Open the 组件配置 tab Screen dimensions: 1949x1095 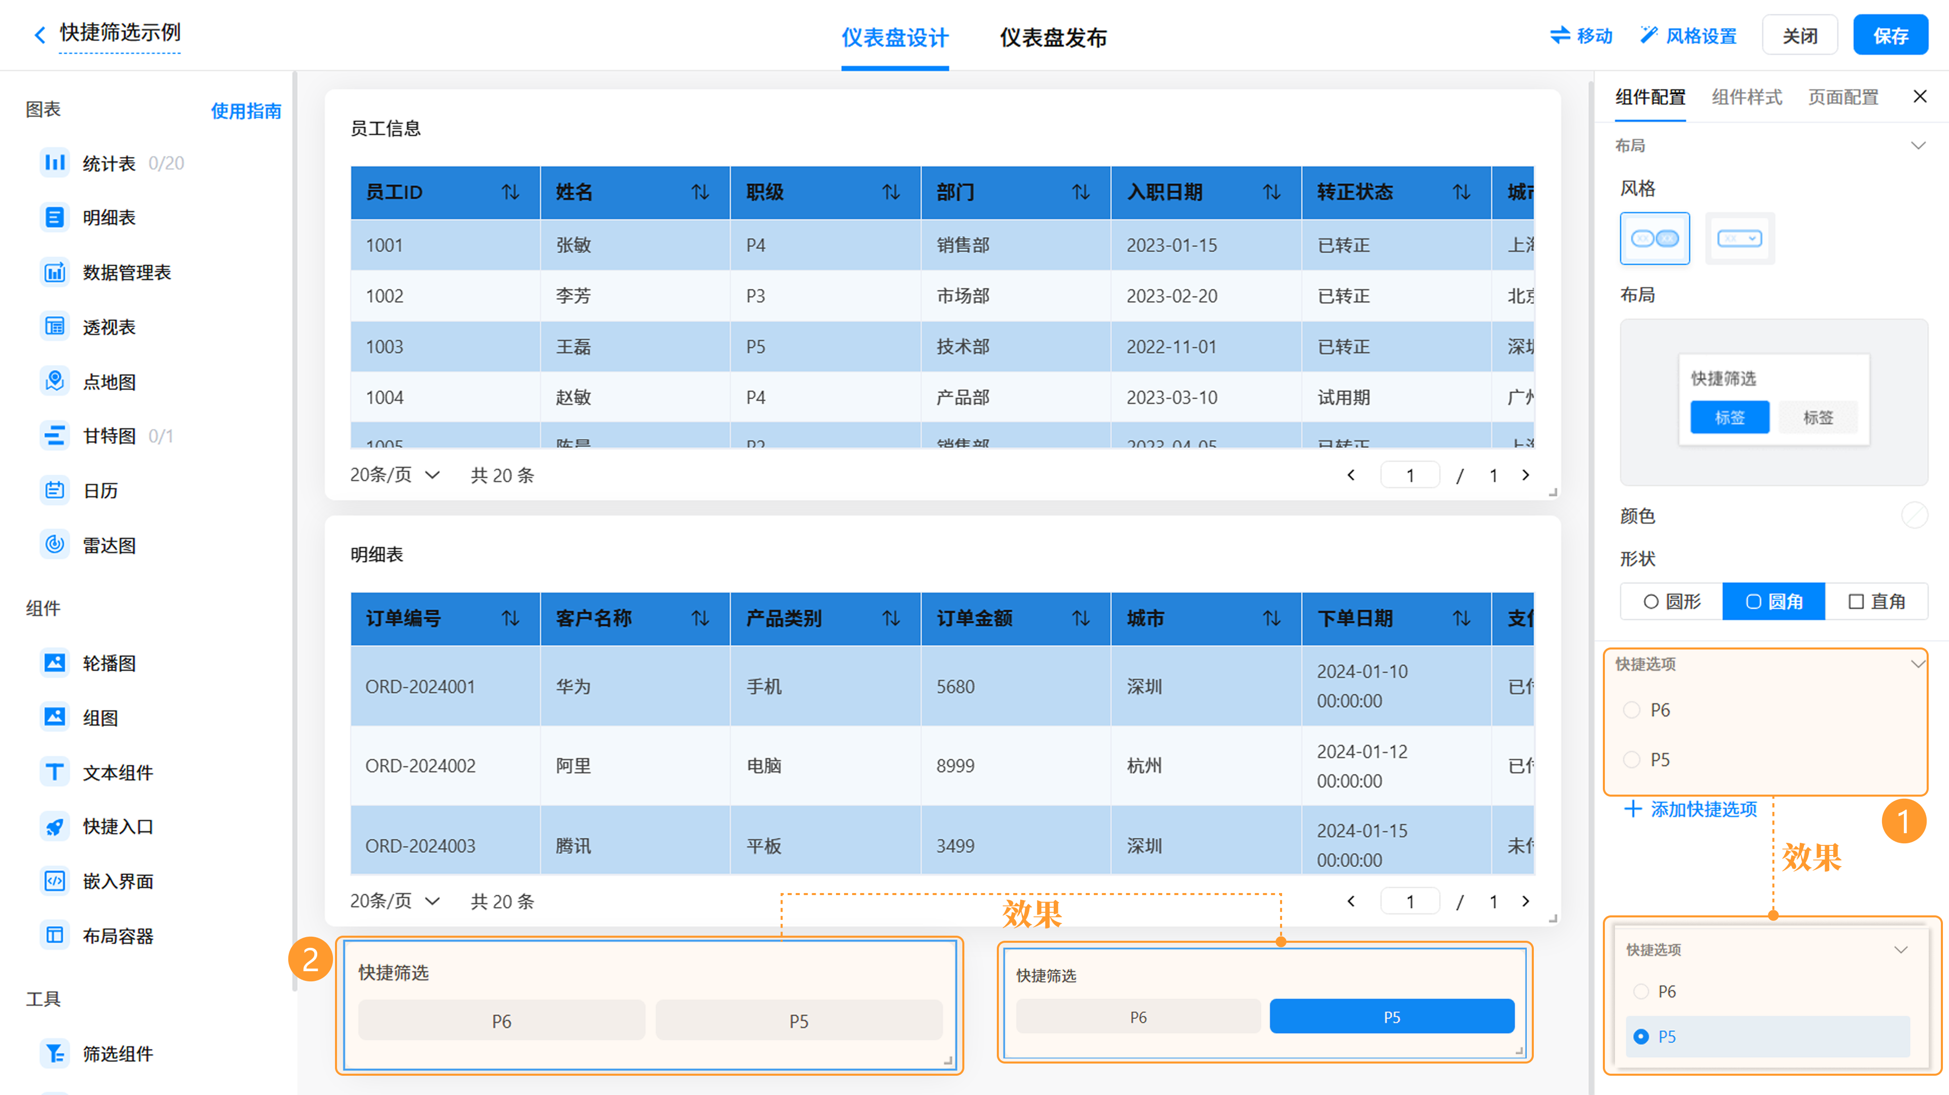pyautogui.click(x=1650, y=97)
